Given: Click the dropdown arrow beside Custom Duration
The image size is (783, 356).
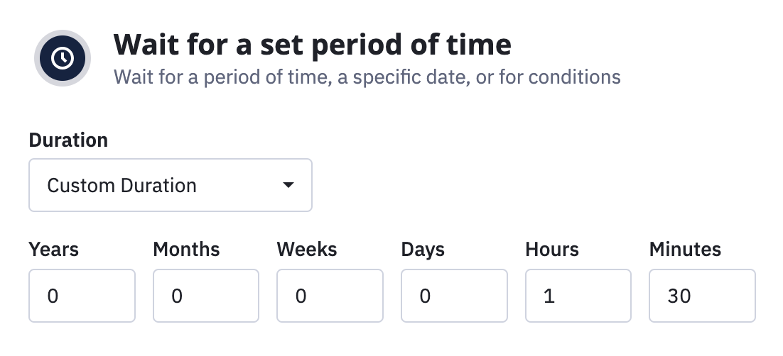Looking at the screenshot, I should tap(288, 186).
